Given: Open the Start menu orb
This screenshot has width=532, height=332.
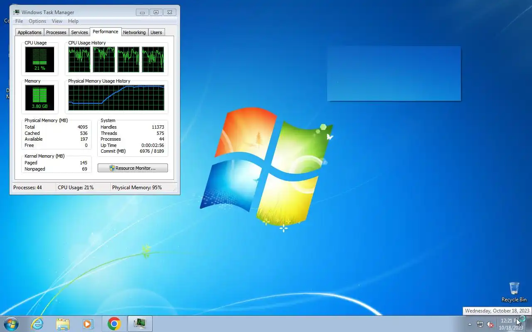Looking at the screenshot, I should [x=11, y=324].
